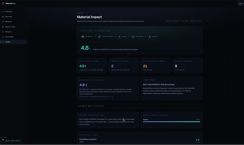Click the Completed Exchanges card
This screenshot has width=244, height=145.
click(x=124, y=65)
